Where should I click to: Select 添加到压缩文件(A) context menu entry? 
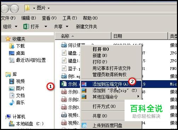[111, 84]
